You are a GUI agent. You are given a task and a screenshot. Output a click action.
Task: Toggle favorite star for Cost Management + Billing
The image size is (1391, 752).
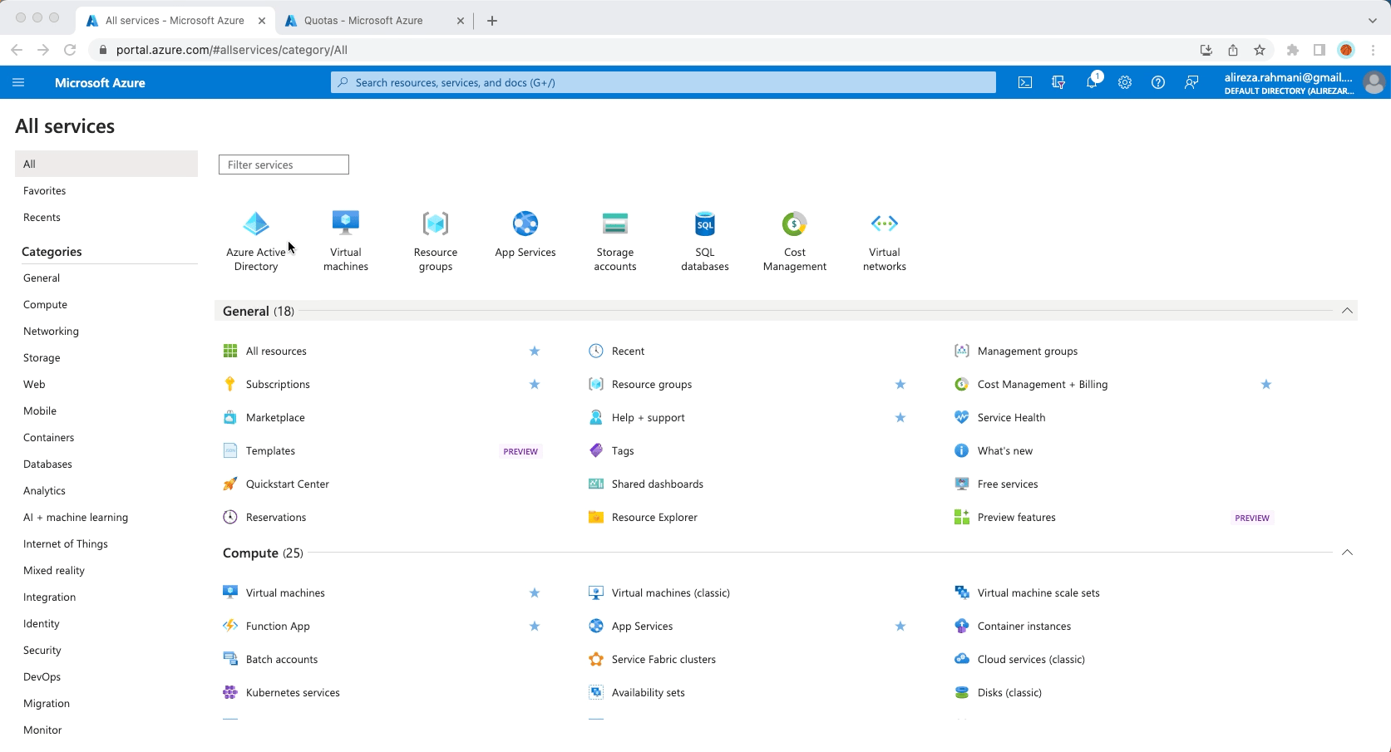coord(1266,384)
